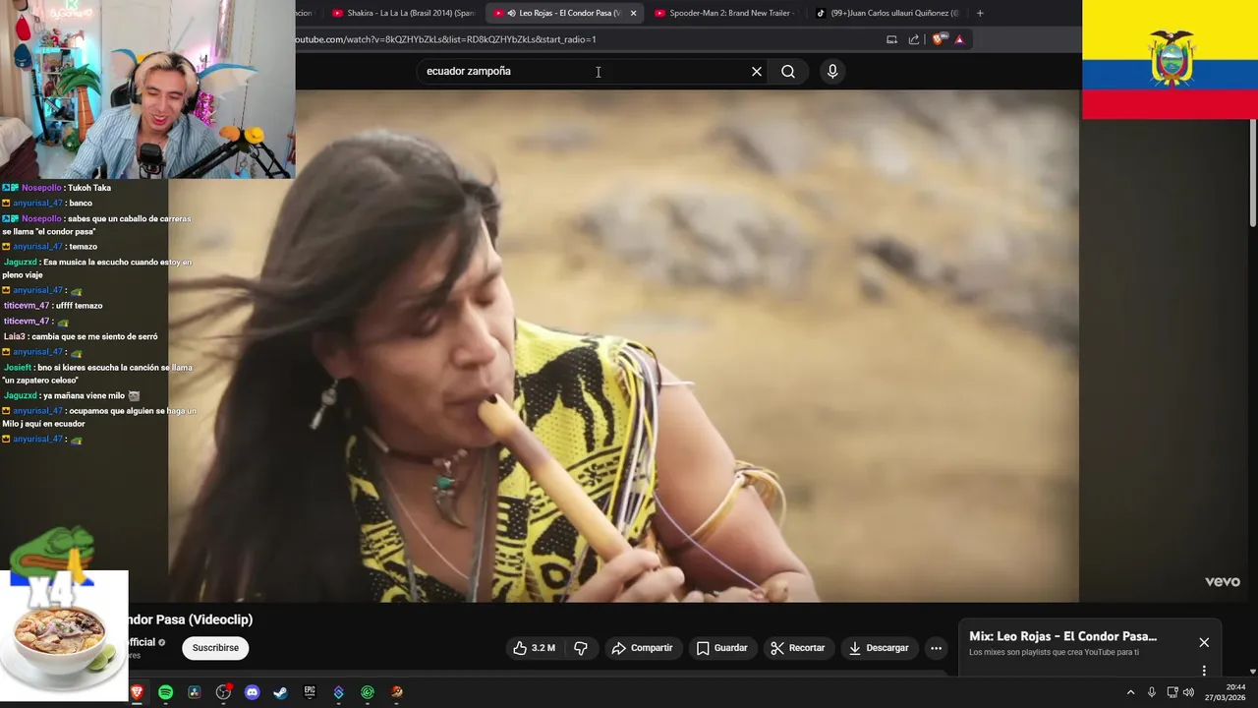Switch to the Spooder-Man 2 trailer tab
1258x708 pixels.
click(x=725, y=13)
